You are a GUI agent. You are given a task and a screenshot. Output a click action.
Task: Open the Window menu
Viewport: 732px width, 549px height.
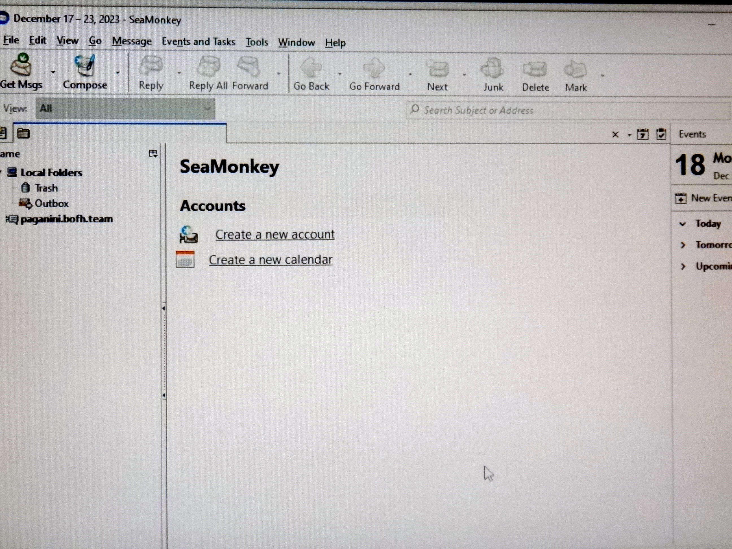pyautogui.click(x=297, y=43)
